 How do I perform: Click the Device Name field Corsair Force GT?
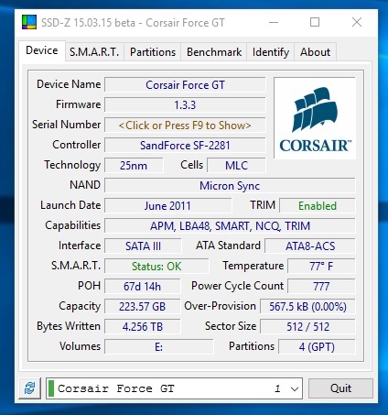(185, 85)
